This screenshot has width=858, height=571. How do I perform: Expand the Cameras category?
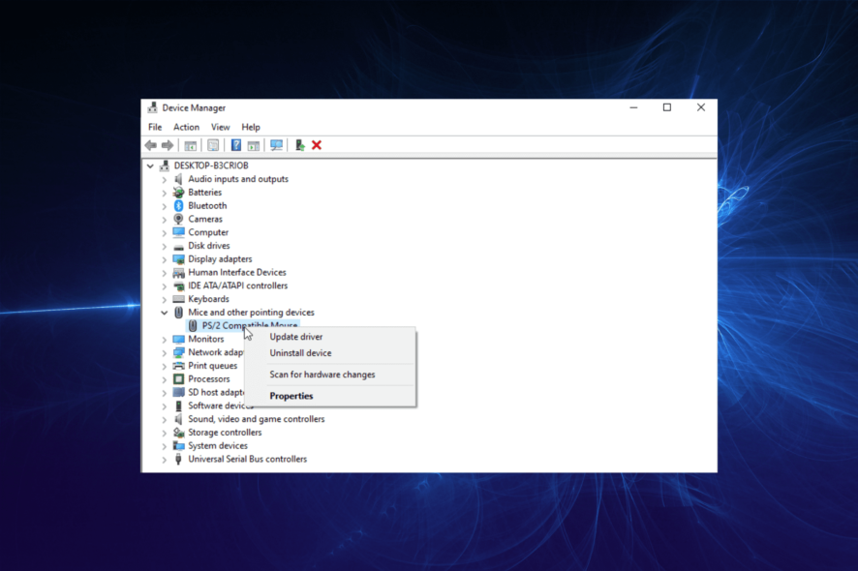pyautogui.click(x=165, y=220)
